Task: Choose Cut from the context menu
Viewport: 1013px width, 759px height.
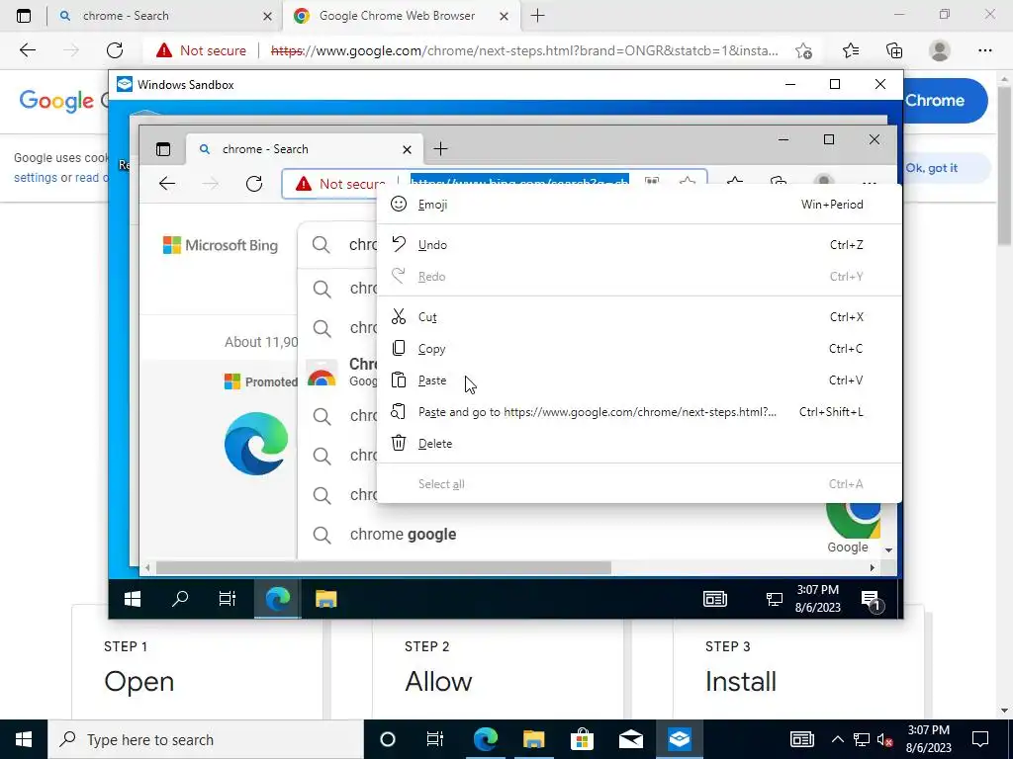Action: click(x=639, y=317)
